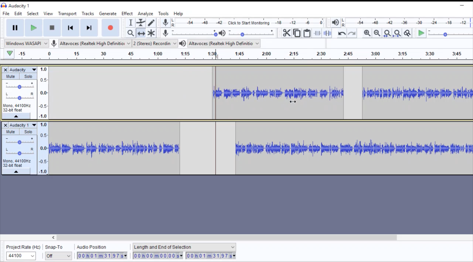This screenshot has height=262, width=473.
Task: Open the Tracks menu
Action: 88,14
